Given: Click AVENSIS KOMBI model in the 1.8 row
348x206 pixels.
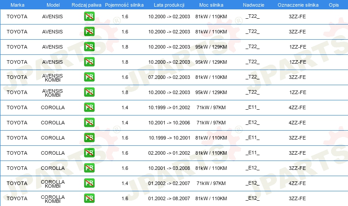Looking at the screenshot, I should [x=53, y=93].
